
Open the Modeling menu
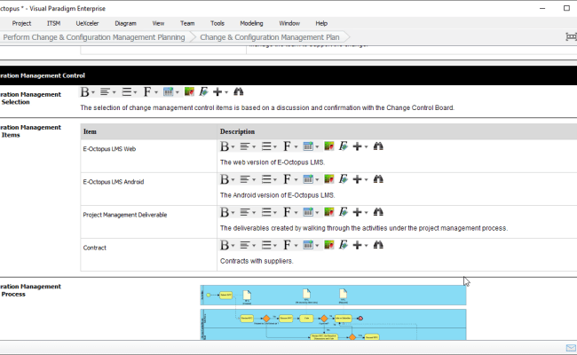coord(251,24)
